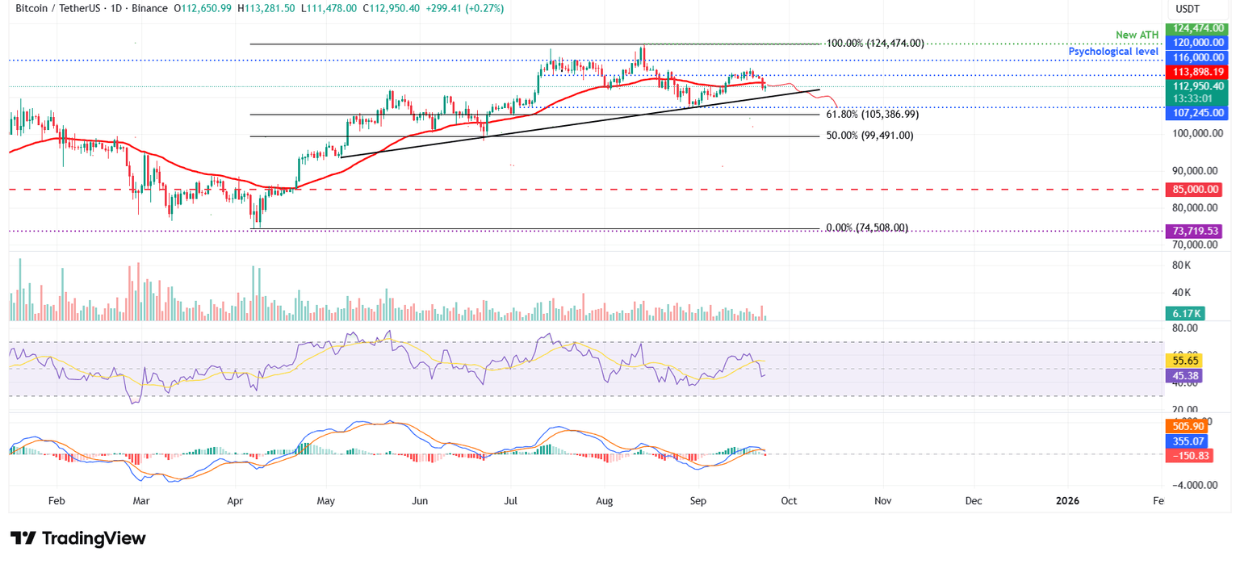
Task: Click the 116,000.00 psychological level label
Action: (1196, 57)
